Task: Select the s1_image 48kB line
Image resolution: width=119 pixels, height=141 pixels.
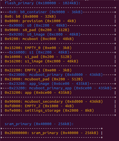Action: (41, 61)
